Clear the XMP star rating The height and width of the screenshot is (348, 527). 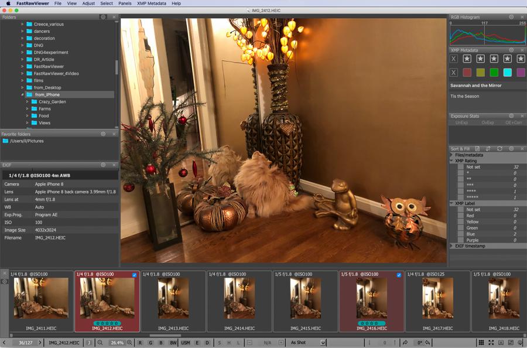pos(454,59)
